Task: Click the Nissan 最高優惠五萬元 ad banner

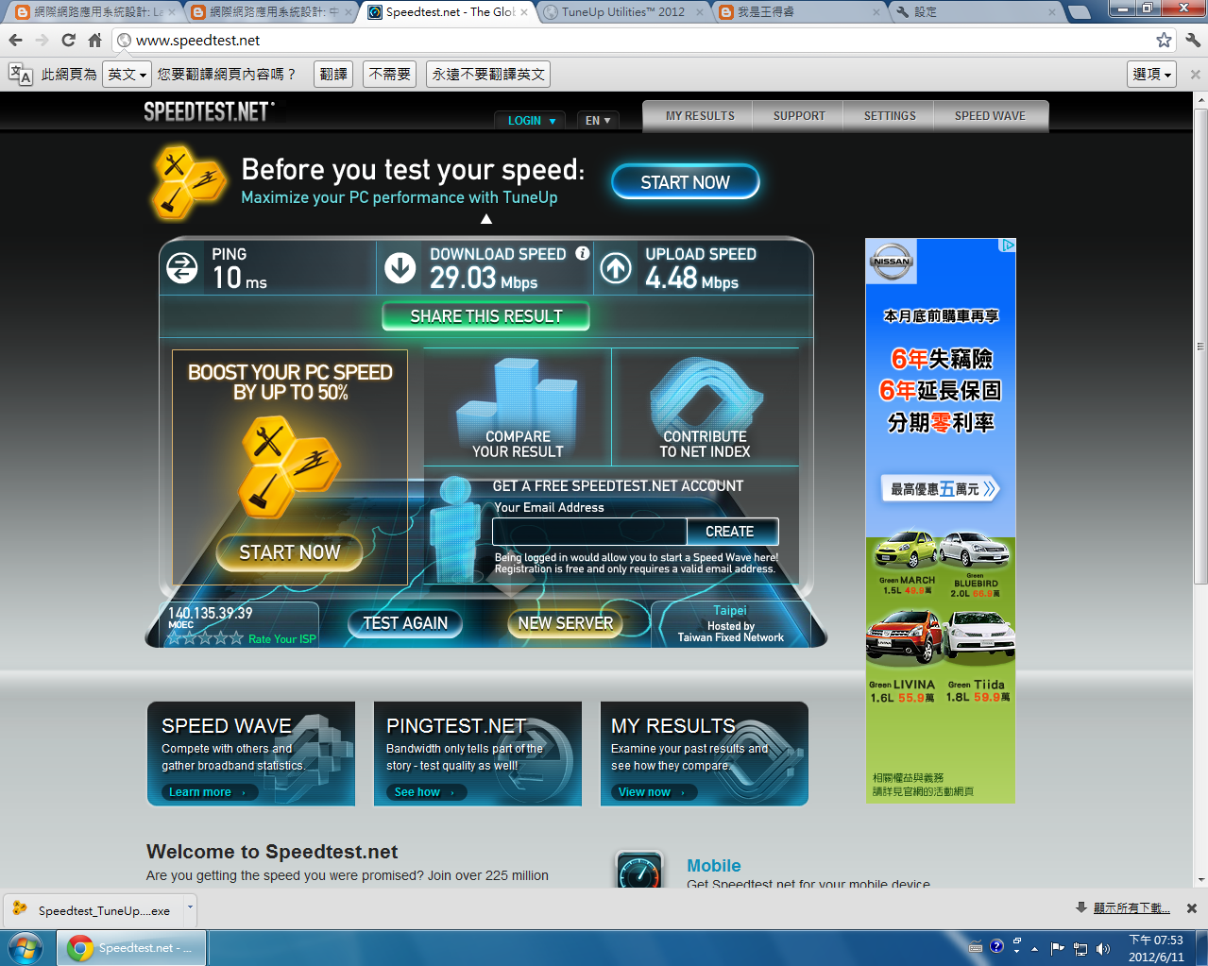Action: coord(940,489)
